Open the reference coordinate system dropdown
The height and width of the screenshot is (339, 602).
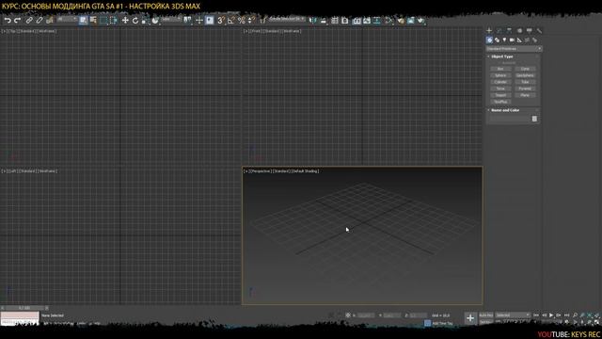point(171,19)
